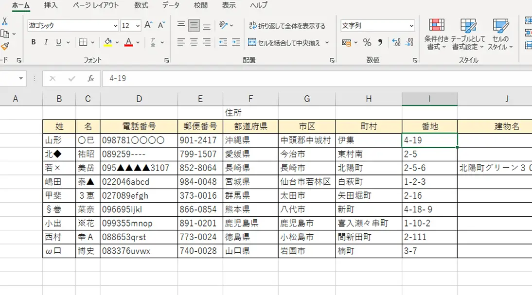Click the insert function fx icon
The height and width of the screenshot is (295, 532).
click(90, 78)
